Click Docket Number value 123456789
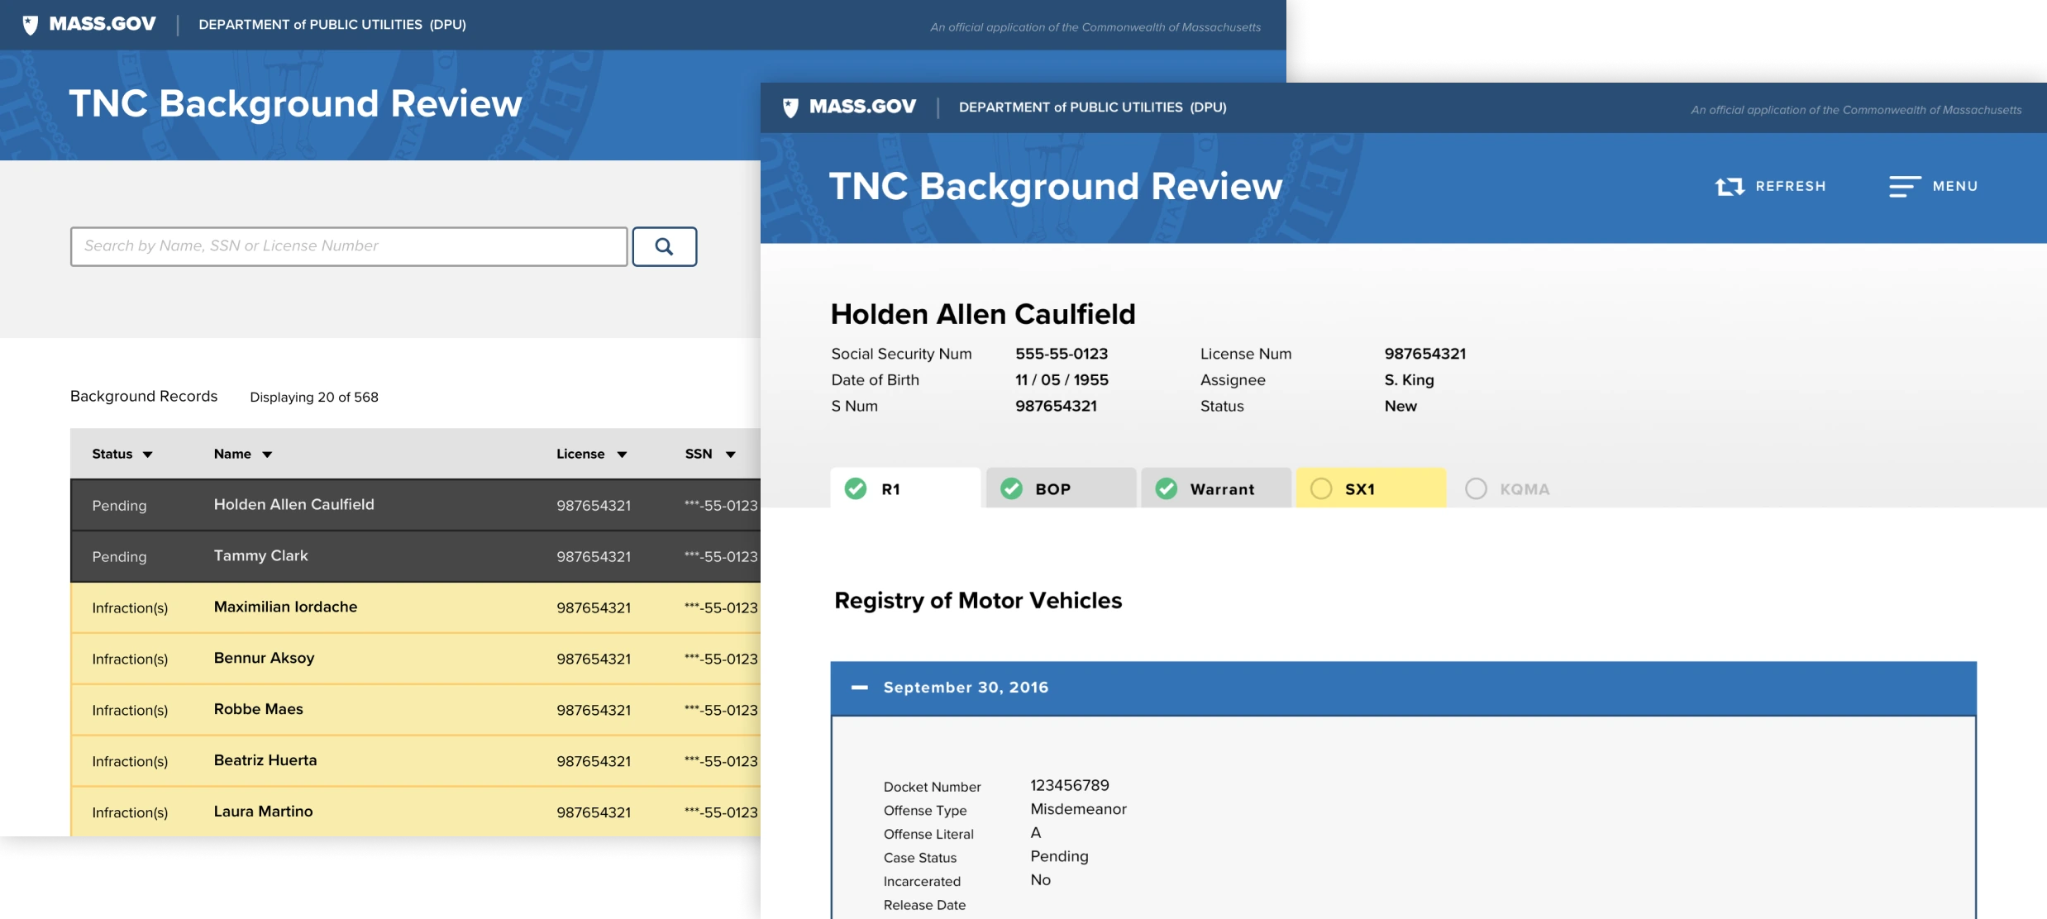 pyautogui.click(x=1070, y=786)
